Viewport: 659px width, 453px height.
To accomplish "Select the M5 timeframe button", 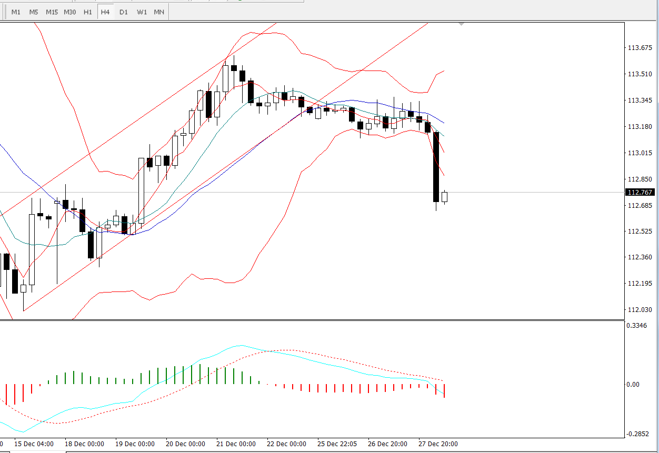I will (34, 12).
